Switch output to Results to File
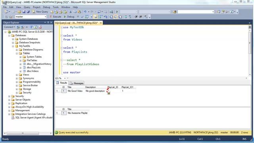The height and width of the screenshot is (143, 254). [x=120, y=17]
